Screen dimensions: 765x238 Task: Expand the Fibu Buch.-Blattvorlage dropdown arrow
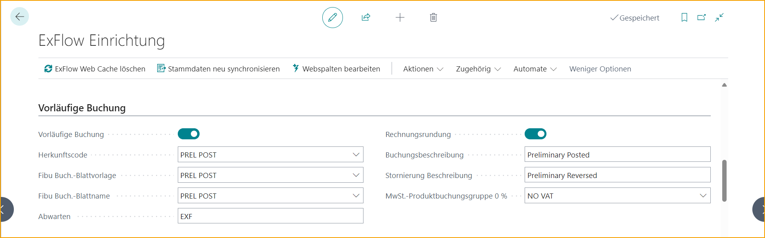(356, 175)
